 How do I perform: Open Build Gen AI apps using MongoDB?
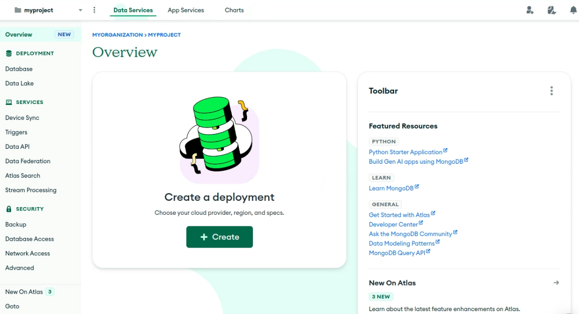(416, 161)
